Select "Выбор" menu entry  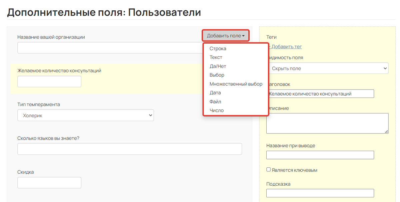[x=217, y=75]
